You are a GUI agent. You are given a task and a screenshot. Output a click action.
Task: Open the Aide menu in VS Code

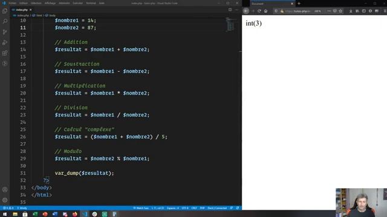102,3
